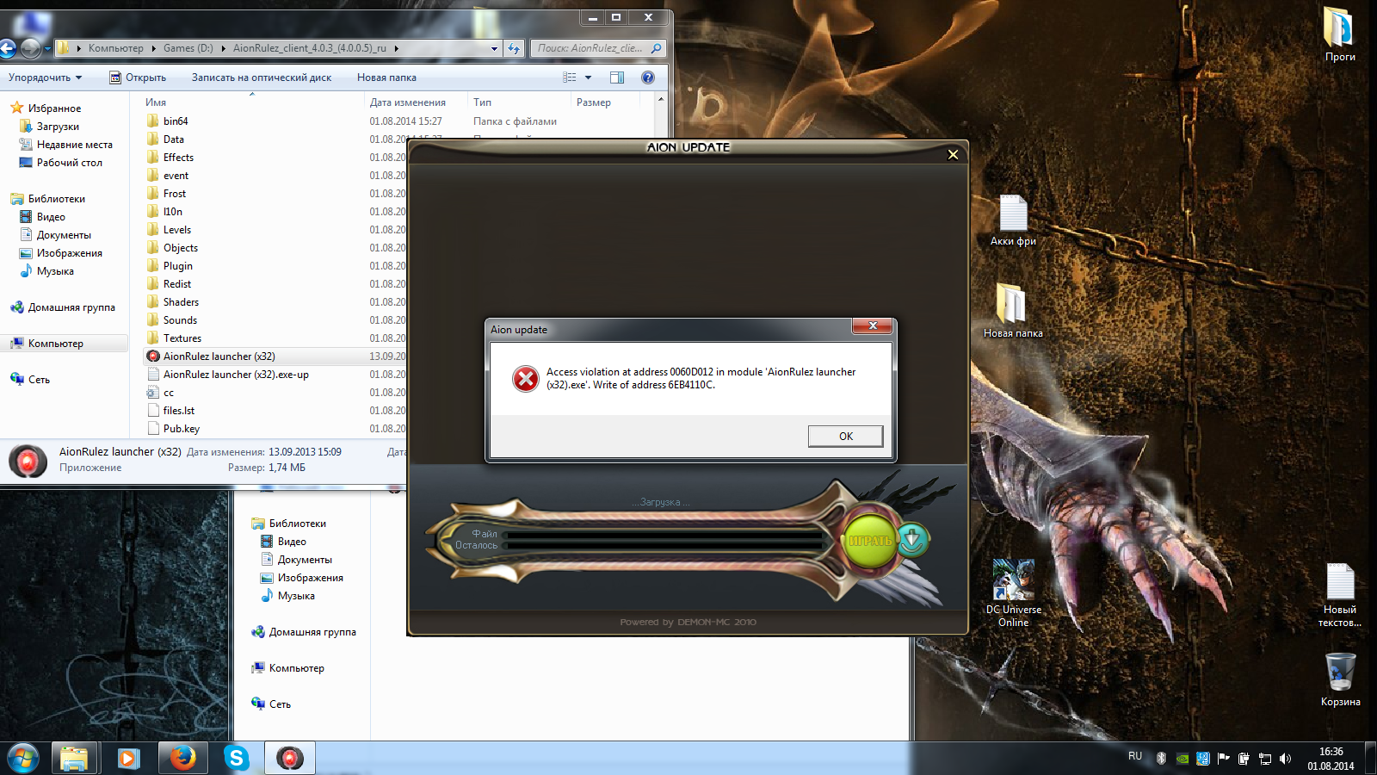Select the Effects folder
The width and height of the screenshot is (1377, 775).
178,158
